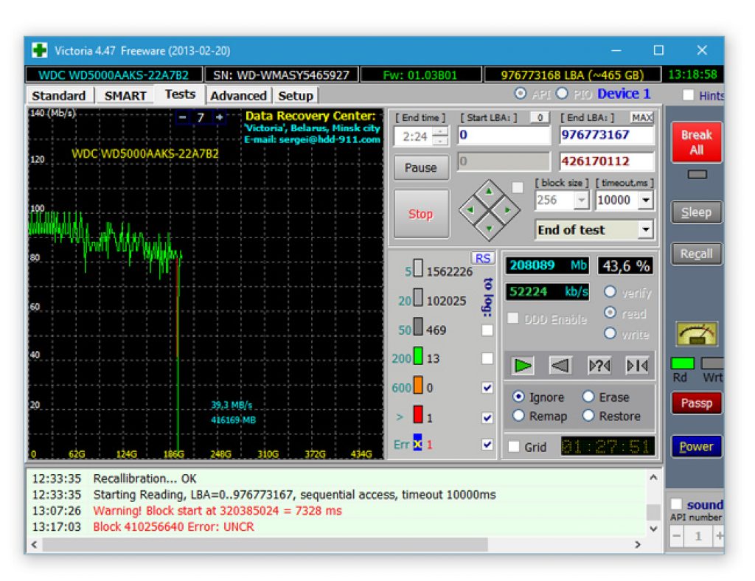The height and width of the screenshot is (581, 755).
Task: Enable the sound checkbox
Action: pos(676,504)
